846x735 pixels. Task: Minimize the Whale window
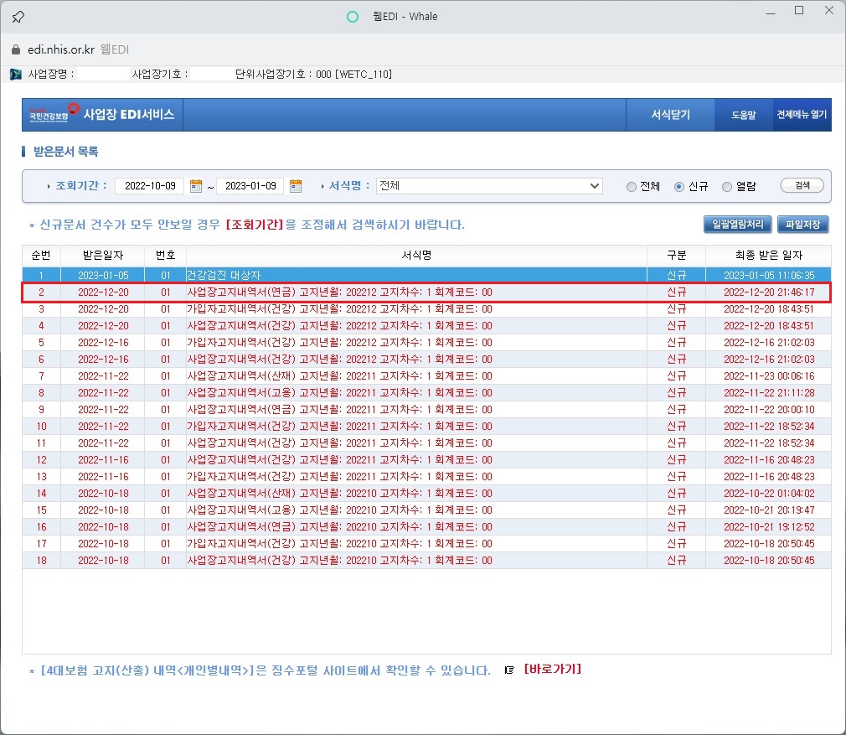click(x=771, y=12)
